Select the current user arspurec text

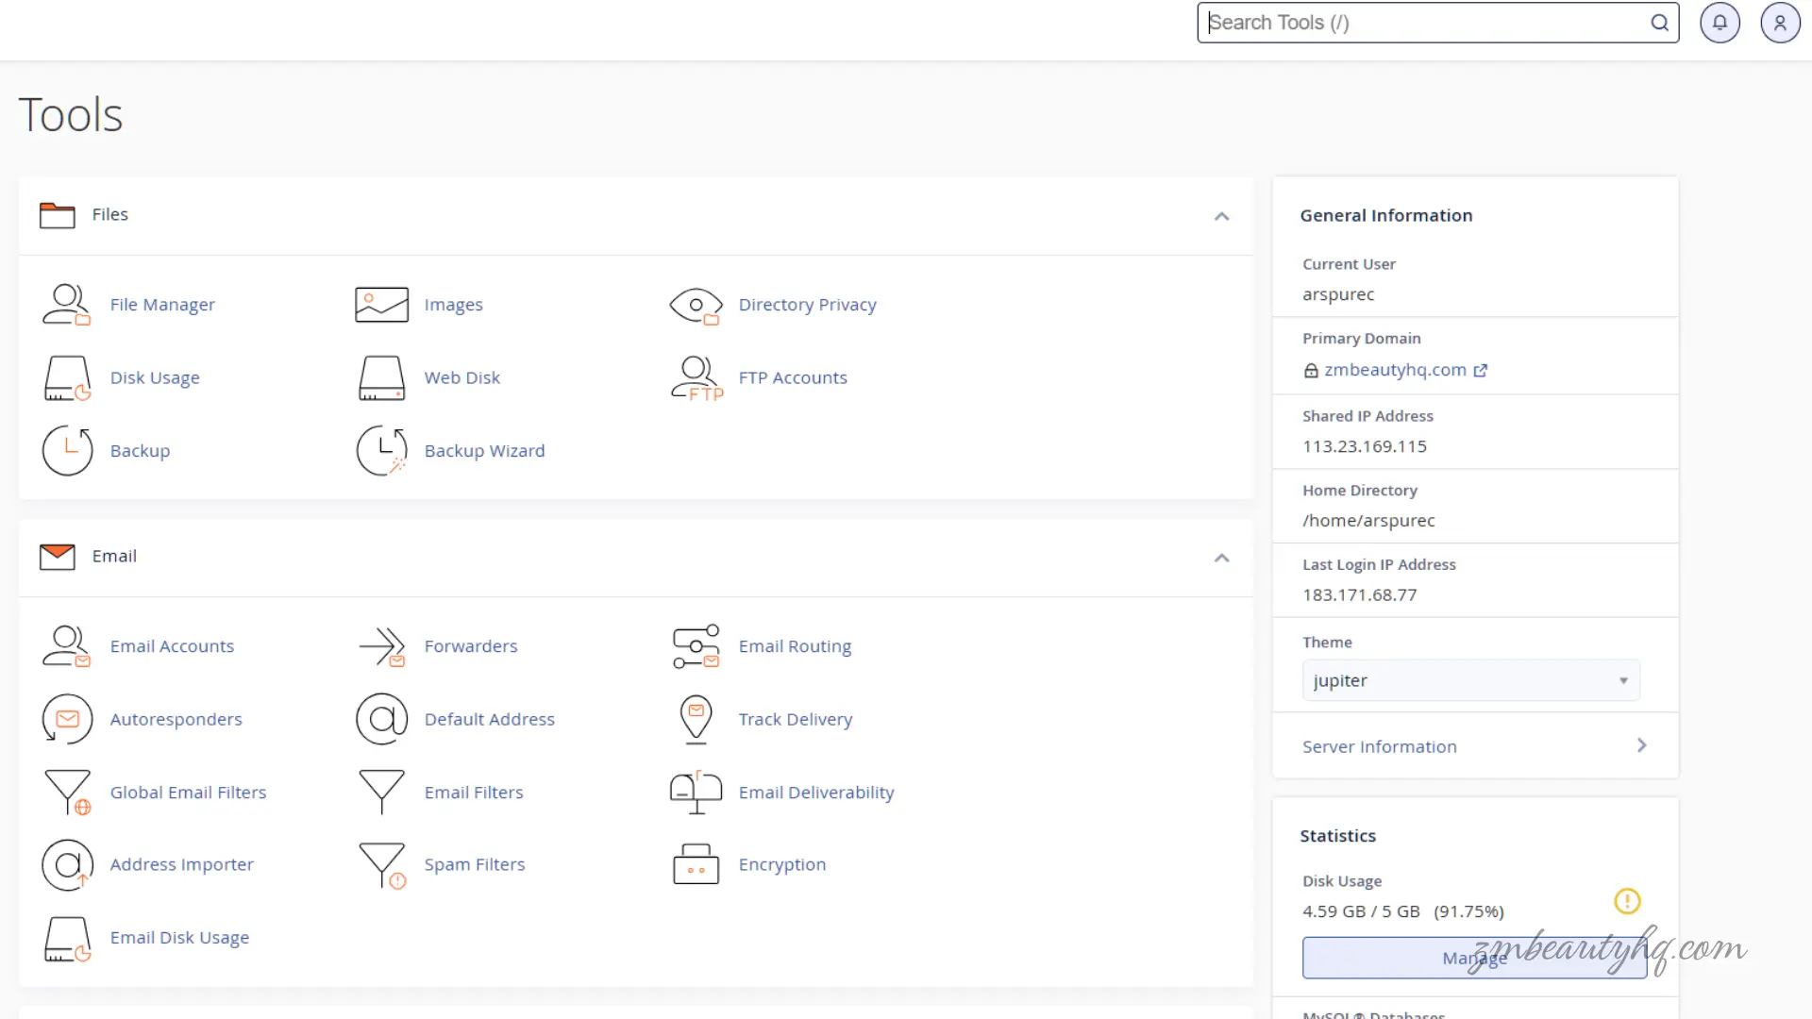click(x=1337, y=294)
